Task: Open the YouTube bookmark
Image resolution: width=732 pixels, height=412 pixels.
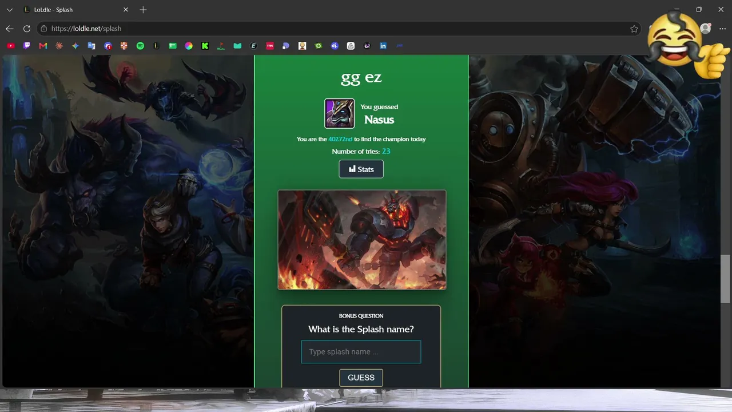Action: (x=10, y=46)
